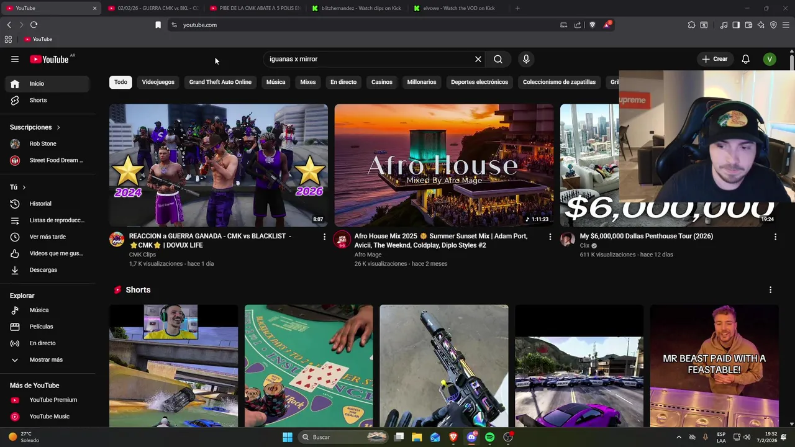Image resolution: width=795 pixels, height=447 pixels.
Task: Open the Afro House Mix video thumbnail
Action: tap(443, 165)
